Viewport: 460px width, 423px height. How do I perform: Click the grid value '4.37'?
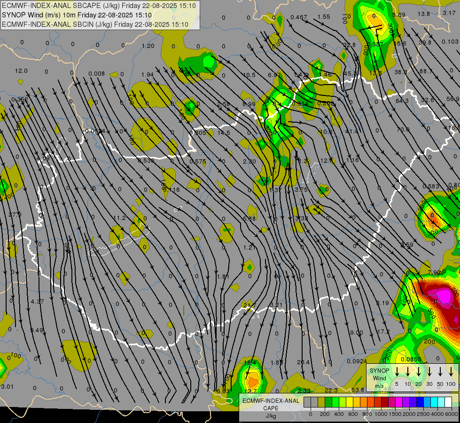tap(37, 301)
